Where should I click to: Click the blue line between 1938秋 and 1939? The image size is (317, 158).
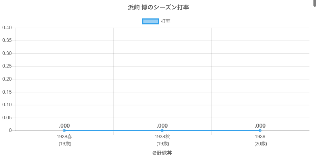point(211,130)
